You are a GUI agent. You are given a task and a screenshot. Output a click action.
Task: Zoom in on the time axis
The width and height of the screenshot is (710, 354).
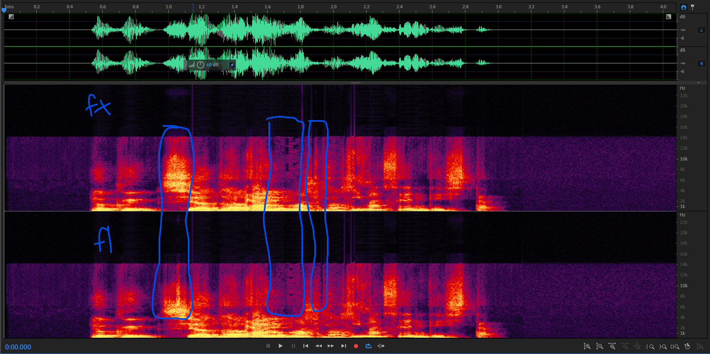(x=612, y=346)
